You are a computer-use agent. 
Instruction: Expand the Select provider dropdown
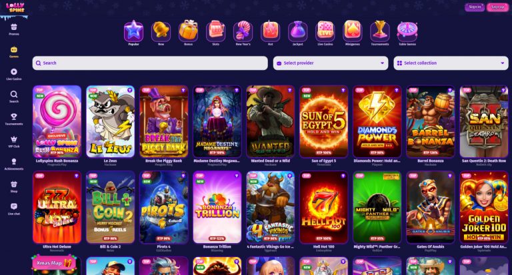coord(331,63)
